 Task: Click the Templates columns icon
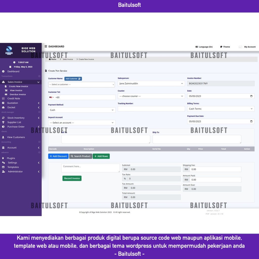3,167
